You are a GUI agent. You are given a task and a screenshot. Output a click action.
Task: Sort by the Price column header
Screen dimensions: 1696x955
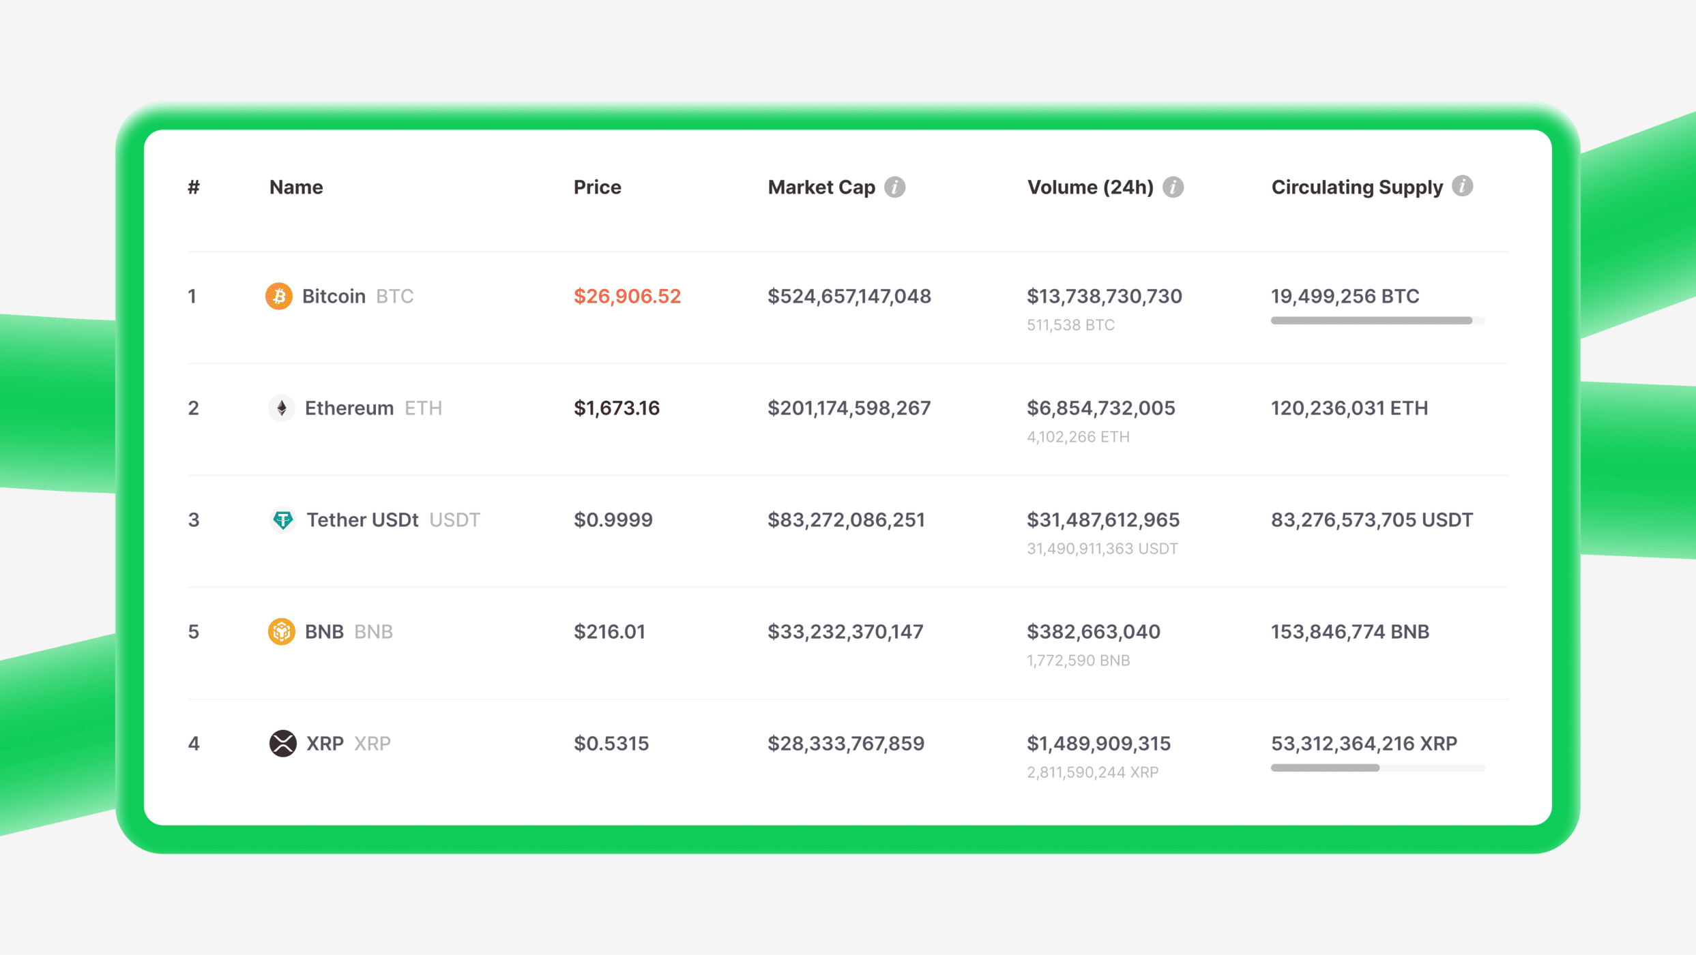click(x=597, y=187)
